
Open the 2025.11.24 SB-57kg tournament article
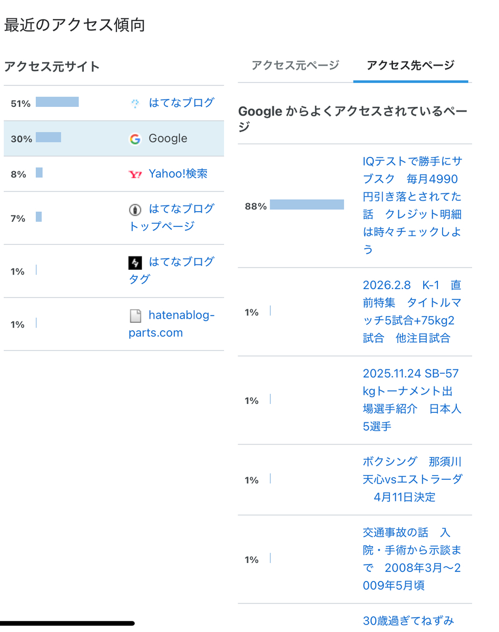(412, 400)
